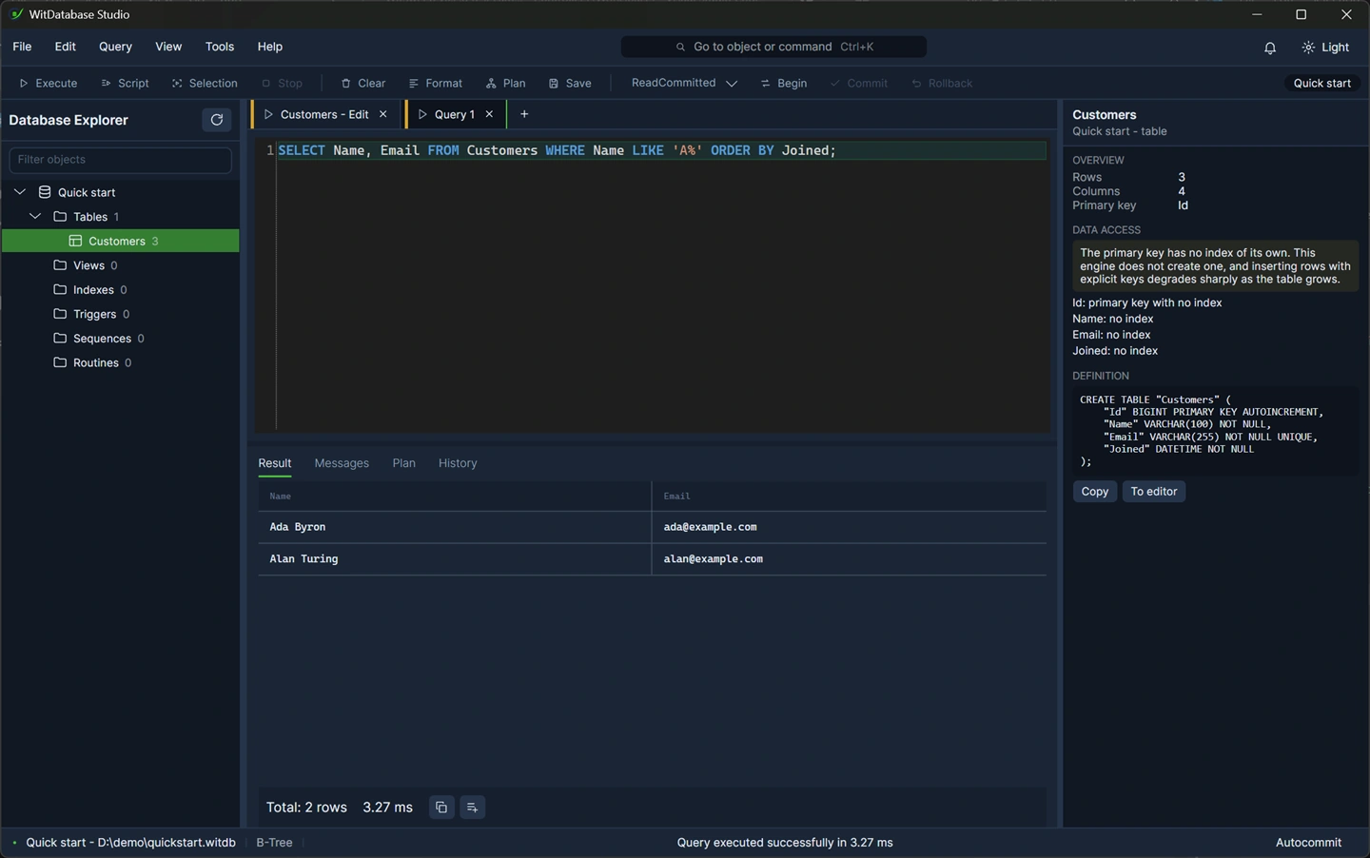Send definition To editor
This screenshot has width=1370, height=858.
pyautogui.click(x=1154, y=492)
